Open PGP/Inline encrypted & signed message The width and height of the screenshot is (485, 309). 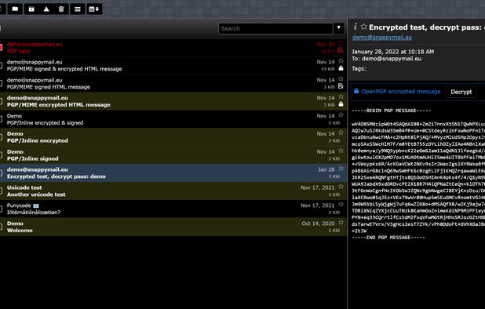pyautogui.click(x=173, y=119)
